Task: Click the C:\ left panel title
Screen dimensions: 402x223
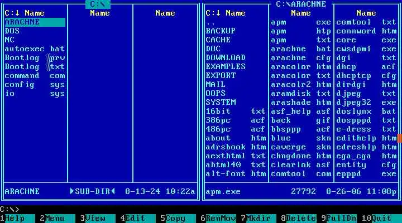Action: pos(98,4)
